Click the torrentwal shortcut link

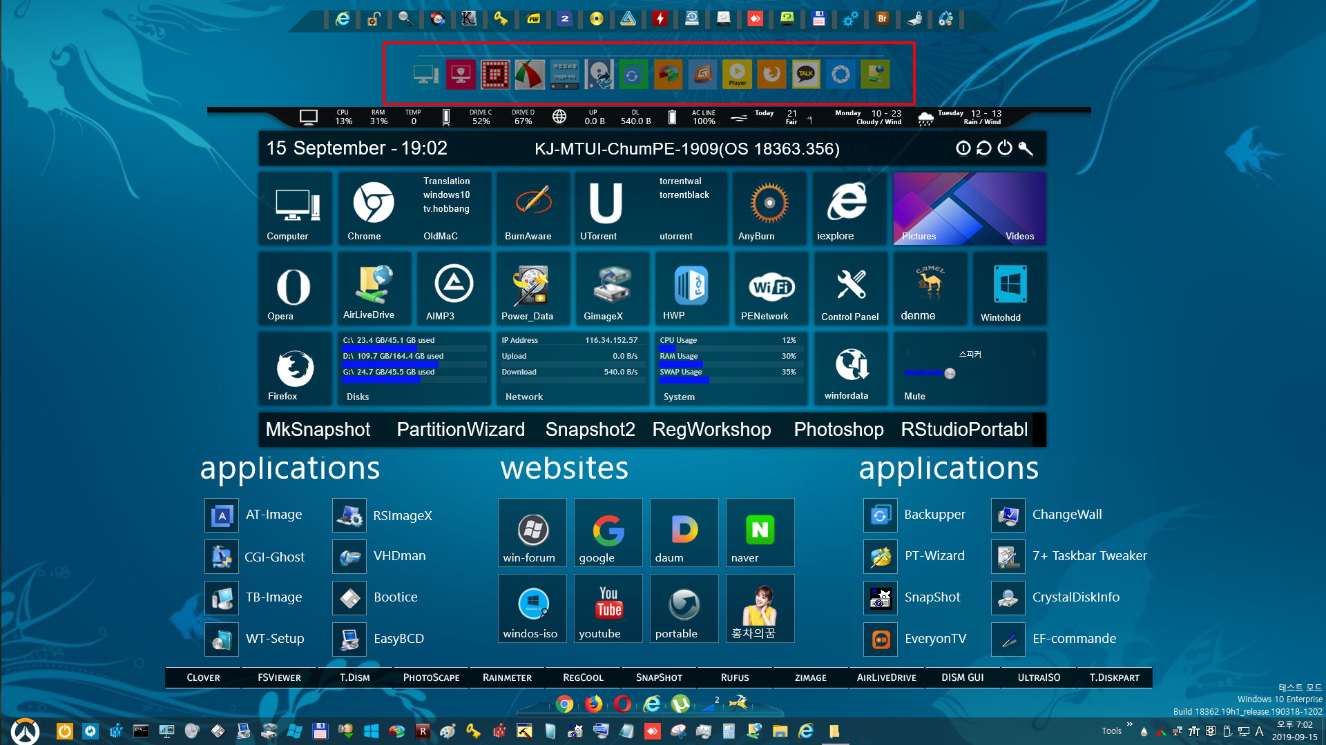click(x=680, y=181)
